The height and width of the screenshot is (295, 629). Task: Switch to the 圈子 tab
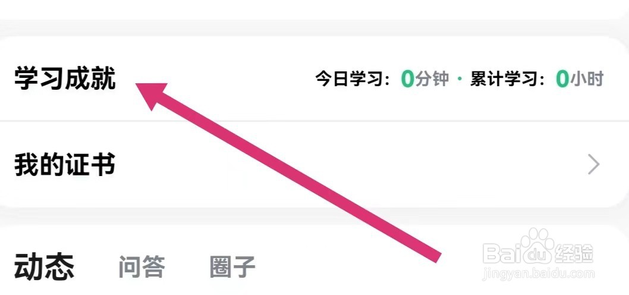232,267
